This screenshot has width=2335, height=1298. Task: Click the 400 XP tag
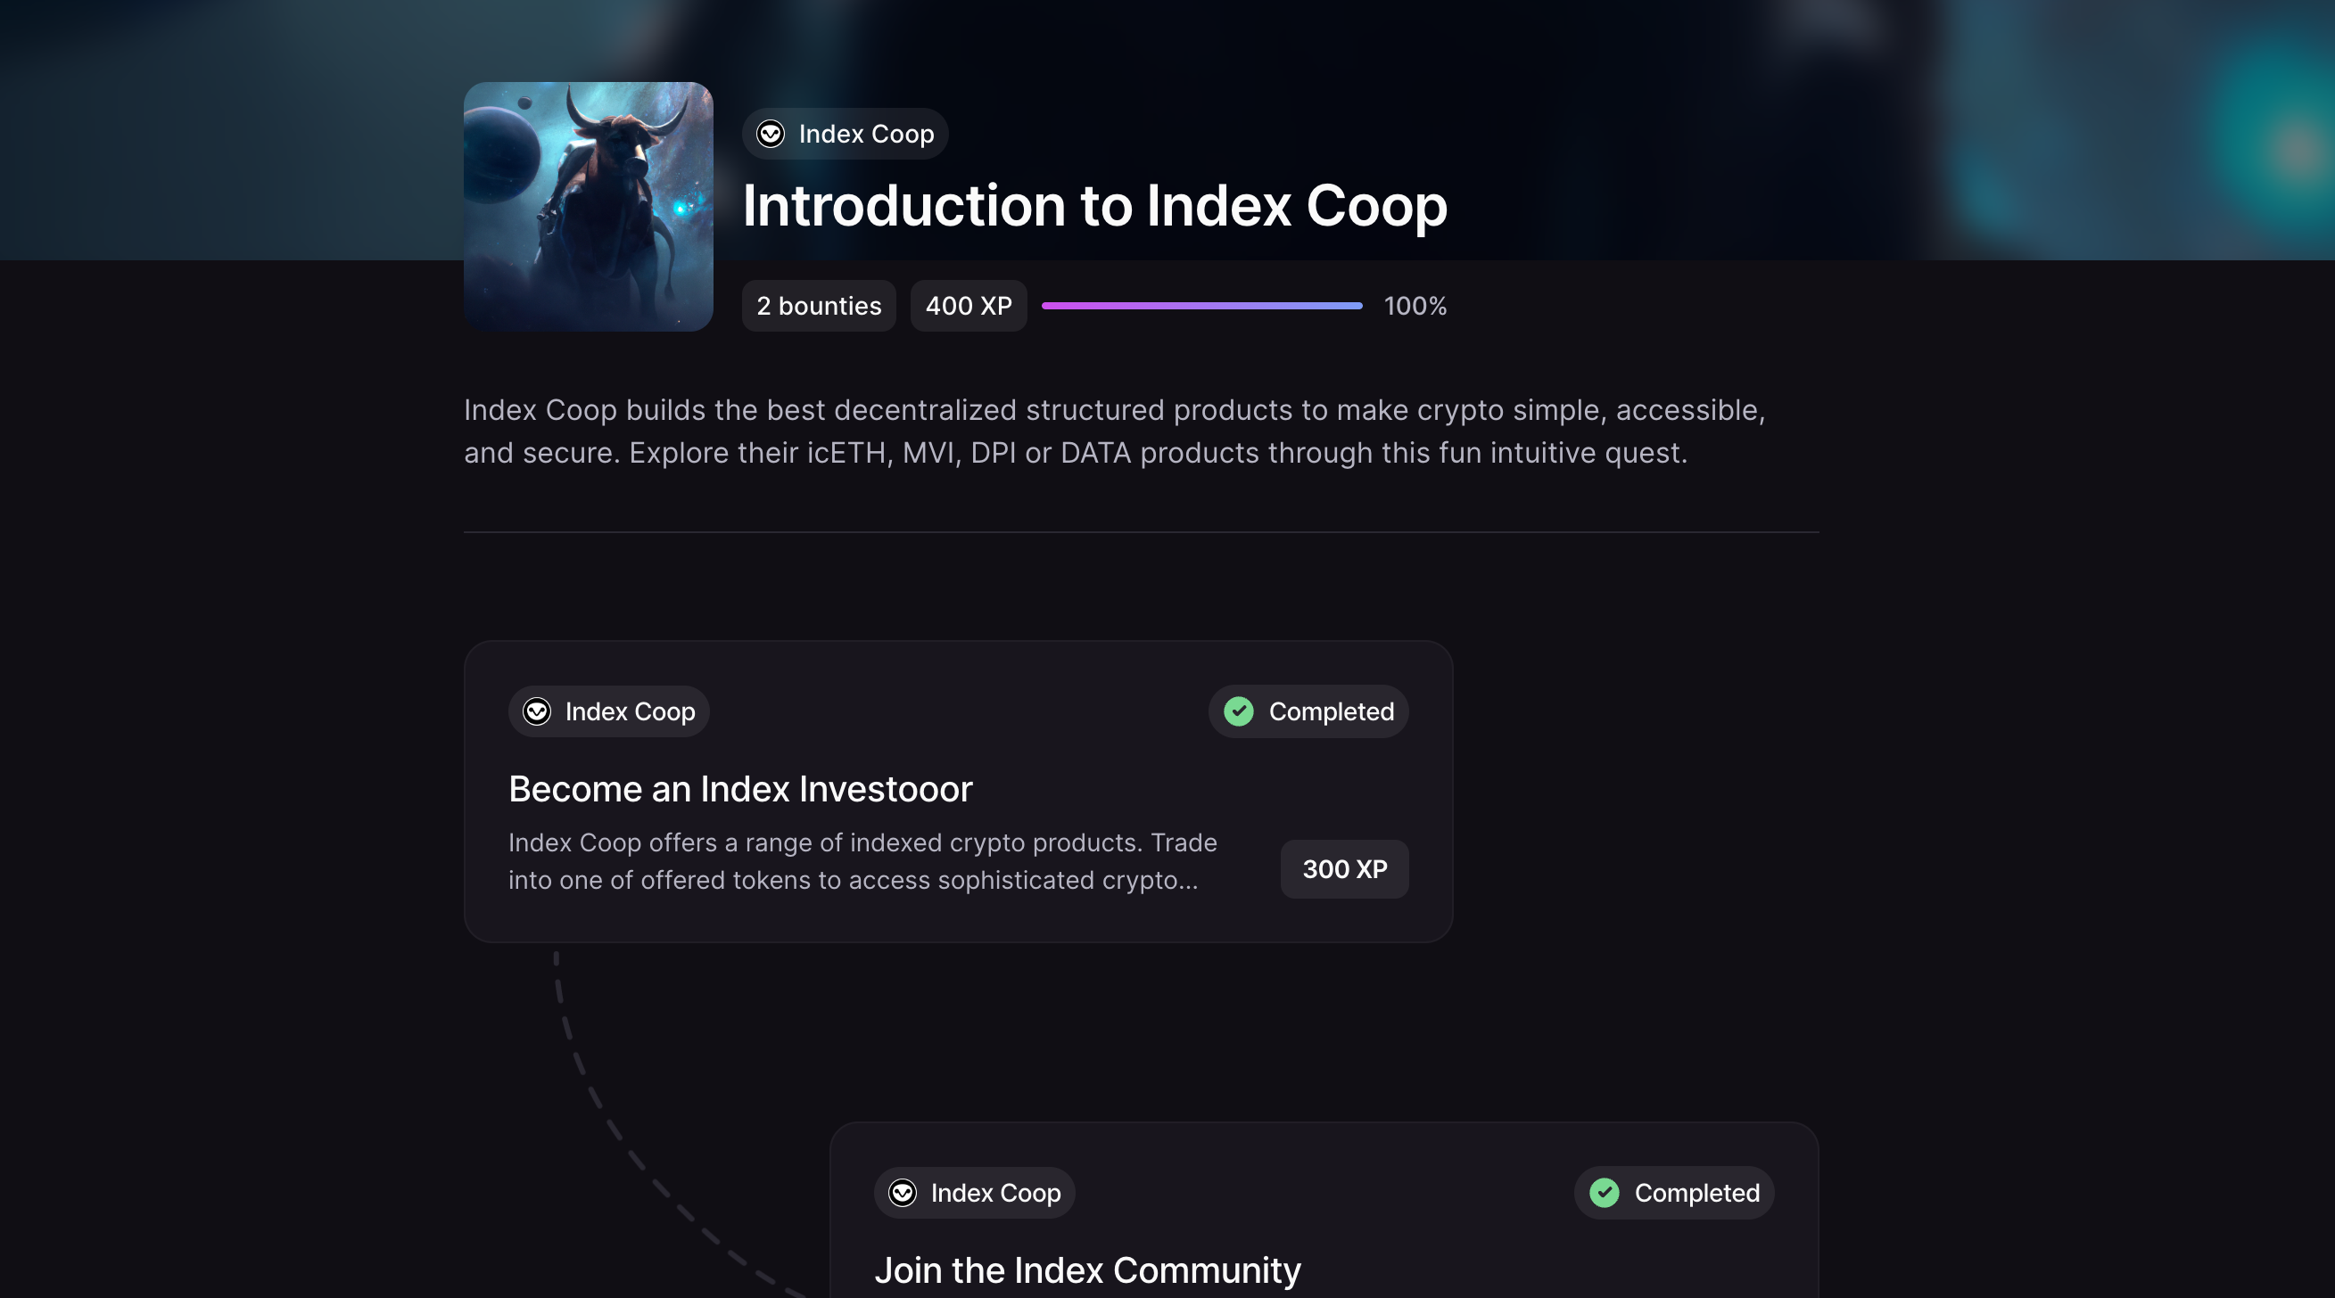(x=968, y=306)
